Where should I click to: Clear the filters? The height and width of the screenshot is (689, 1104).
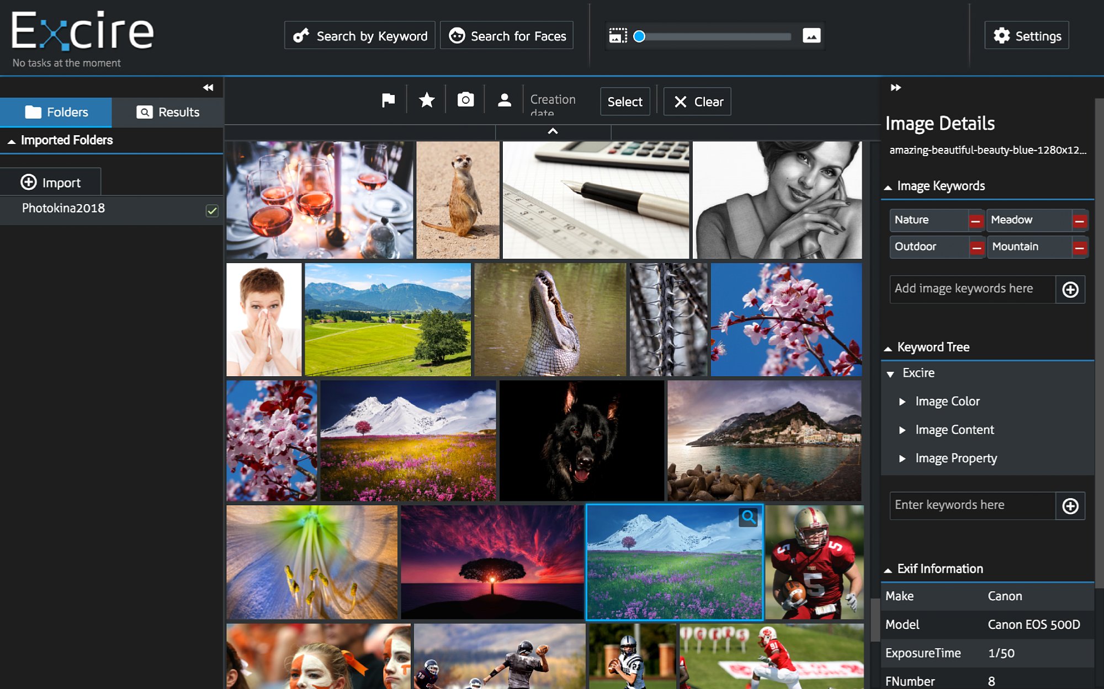[697, 102]
